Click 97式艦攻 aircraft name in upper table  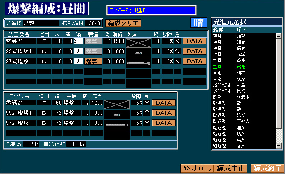pos(21,61)
